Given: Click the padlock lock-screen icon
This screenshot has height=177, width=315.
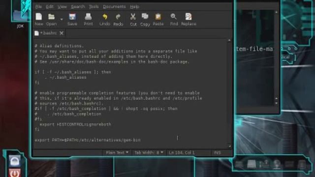Looking at the screenshot, I should (x=14, y=161).
